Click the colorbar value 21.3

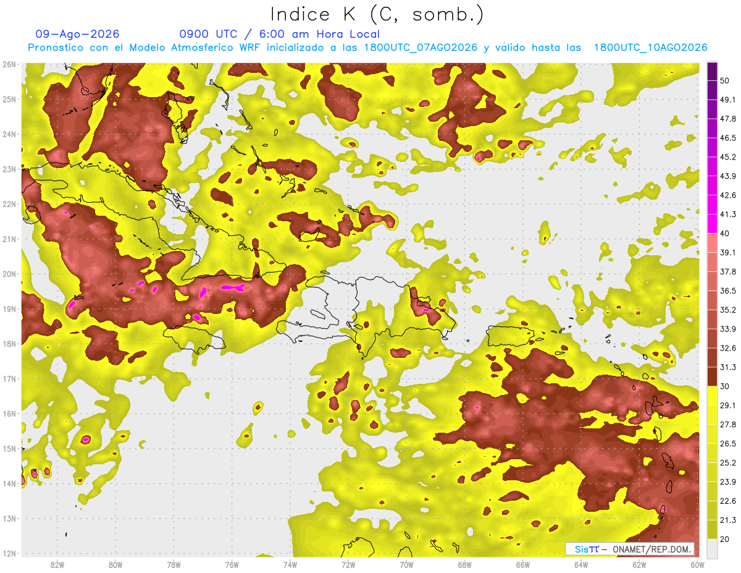[728, 521]
